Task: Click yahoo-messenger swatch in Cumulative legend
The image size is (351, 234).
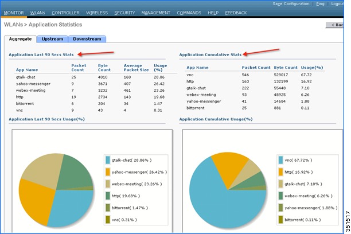Action: pos(280,208)
